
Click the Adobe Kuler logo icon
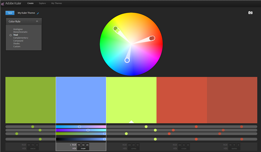(3, 4)
